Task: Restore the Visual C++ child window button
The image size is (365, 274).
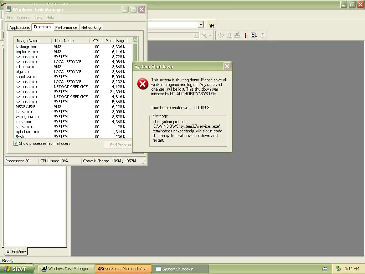Action: tap(352, 4)
